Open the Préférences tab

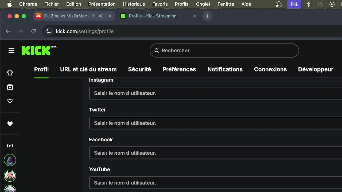[179, 69]
